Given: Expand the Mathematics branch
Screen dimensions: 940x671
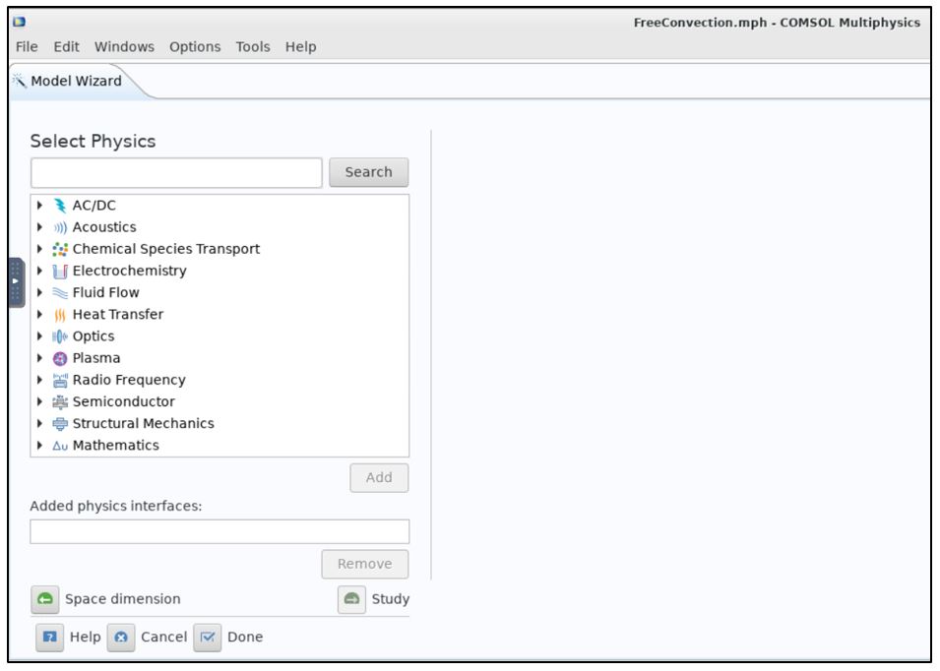Looking at the screenshot, I should click(39, 445).
